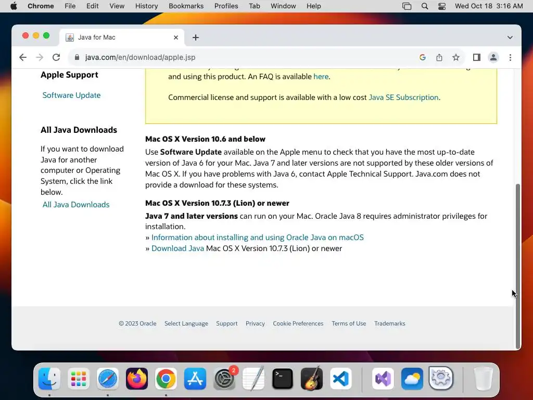Bookmark this page with the star
Screen dimensions: 533x400
coord(456,57)
